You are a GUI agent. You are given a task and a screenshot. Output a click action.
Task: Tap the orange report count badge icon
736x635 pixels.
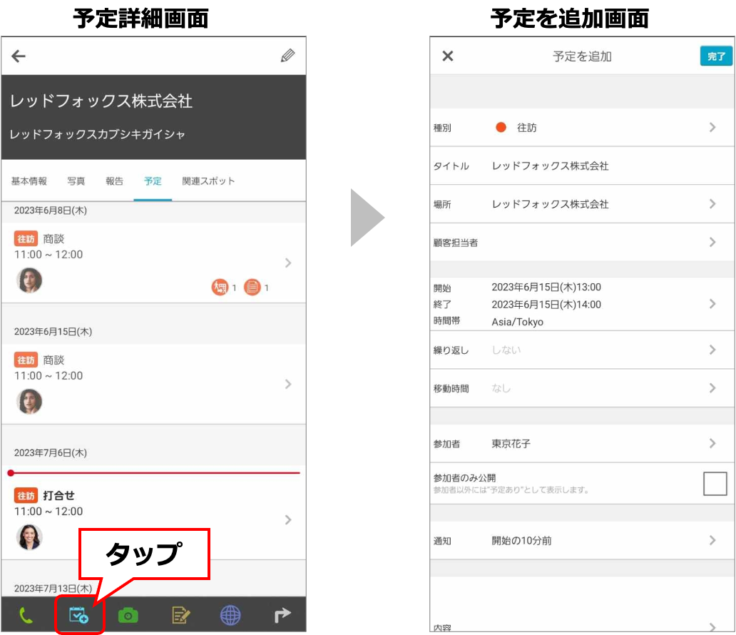(x=252, y=287)
